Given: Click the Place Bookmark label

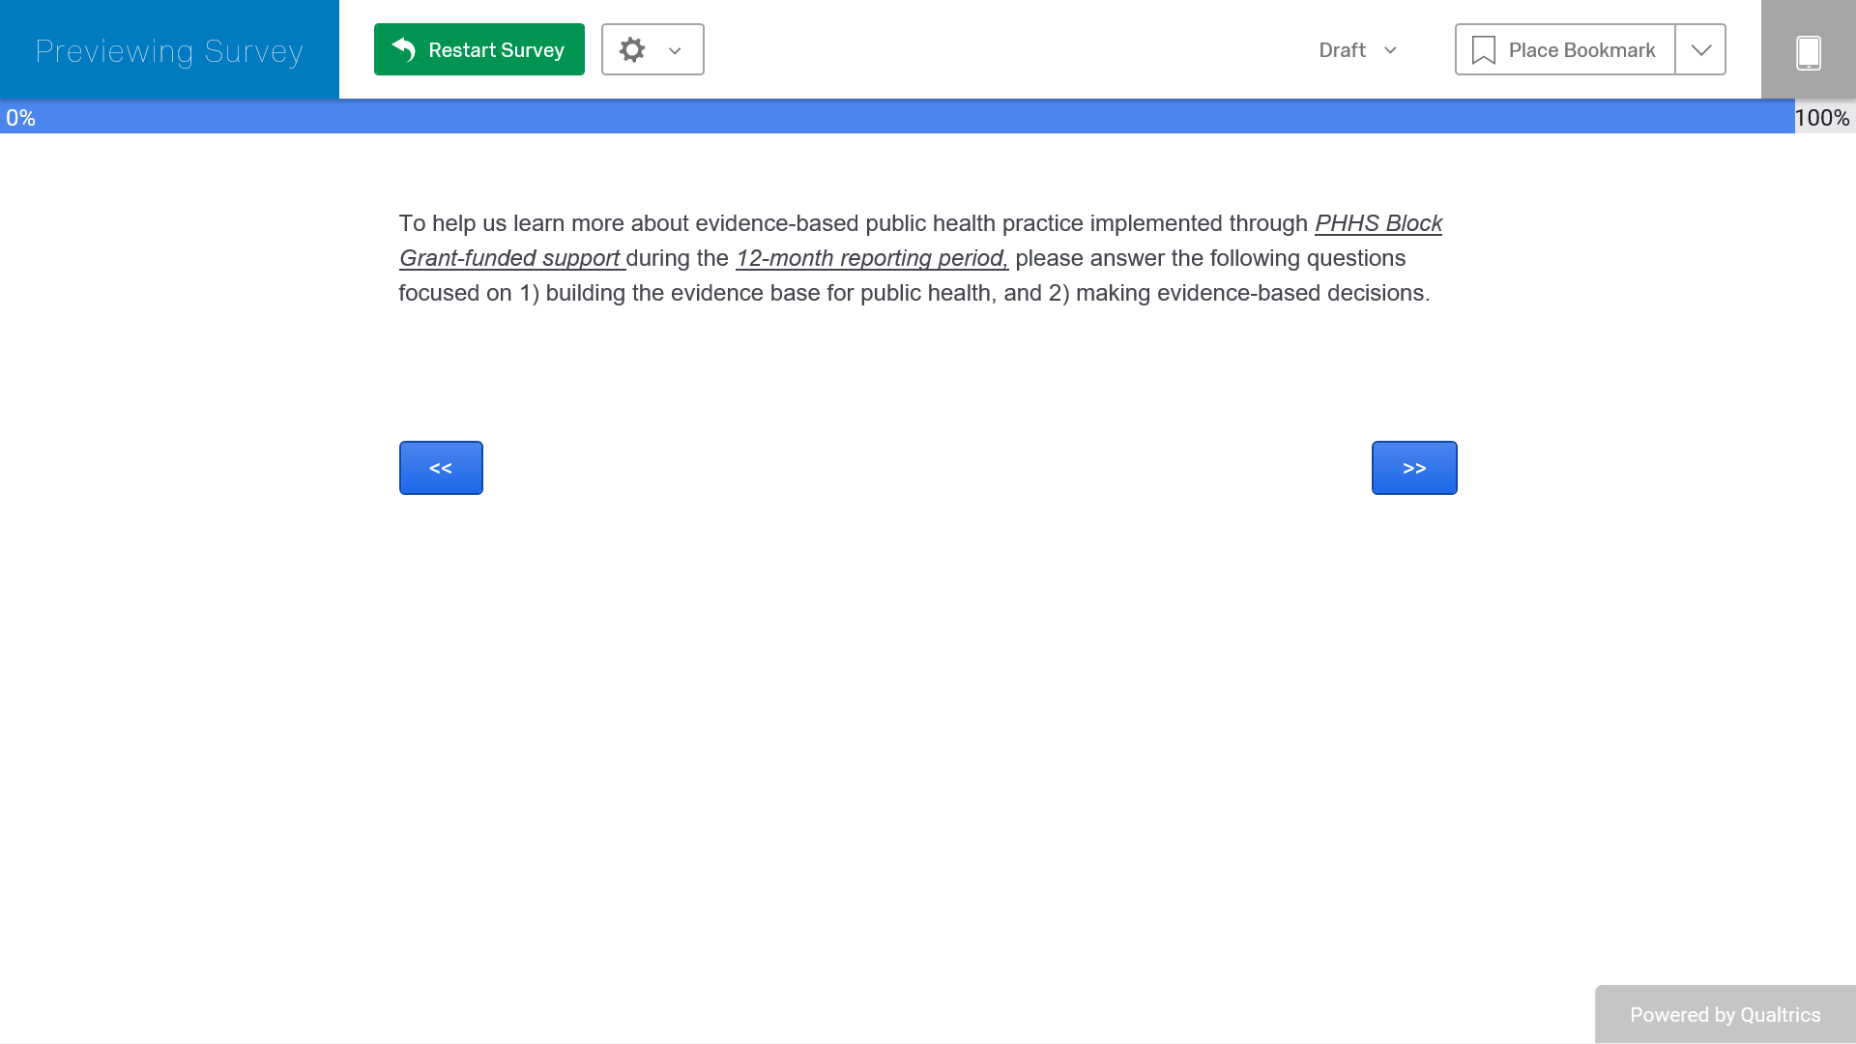Looking at the screenshot, I should [1581, 50].
